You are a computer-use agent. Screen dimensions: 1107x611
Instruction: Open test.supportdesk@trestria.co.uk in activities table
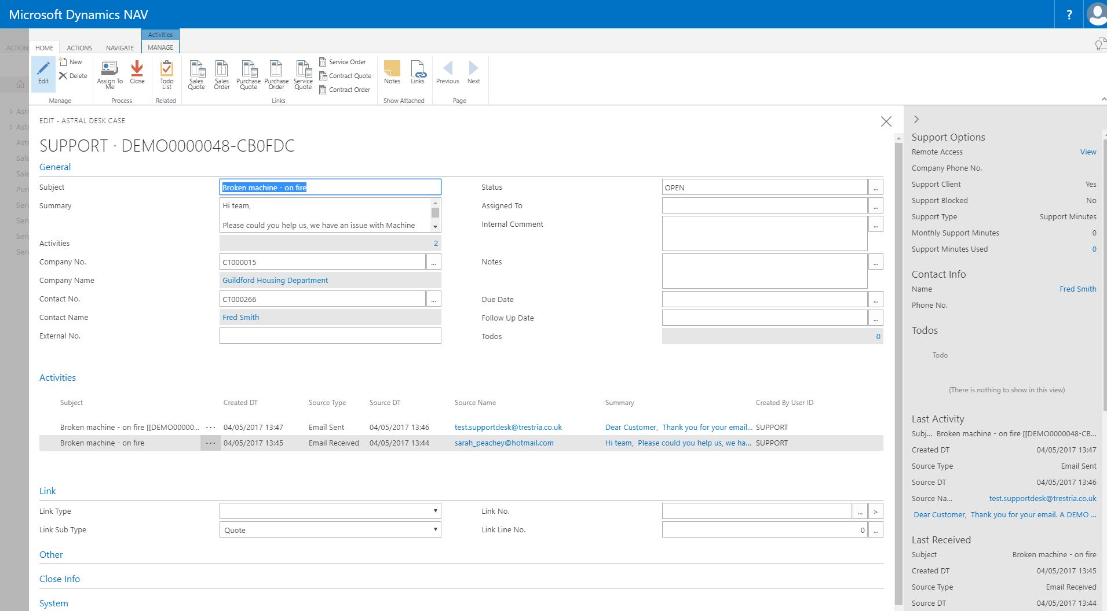coord(508,427)
